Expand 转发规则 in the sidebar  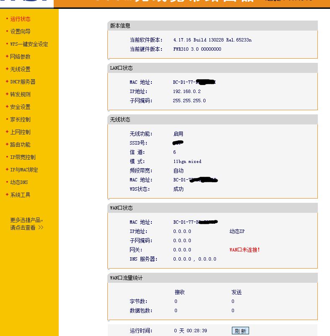(20, 94)
